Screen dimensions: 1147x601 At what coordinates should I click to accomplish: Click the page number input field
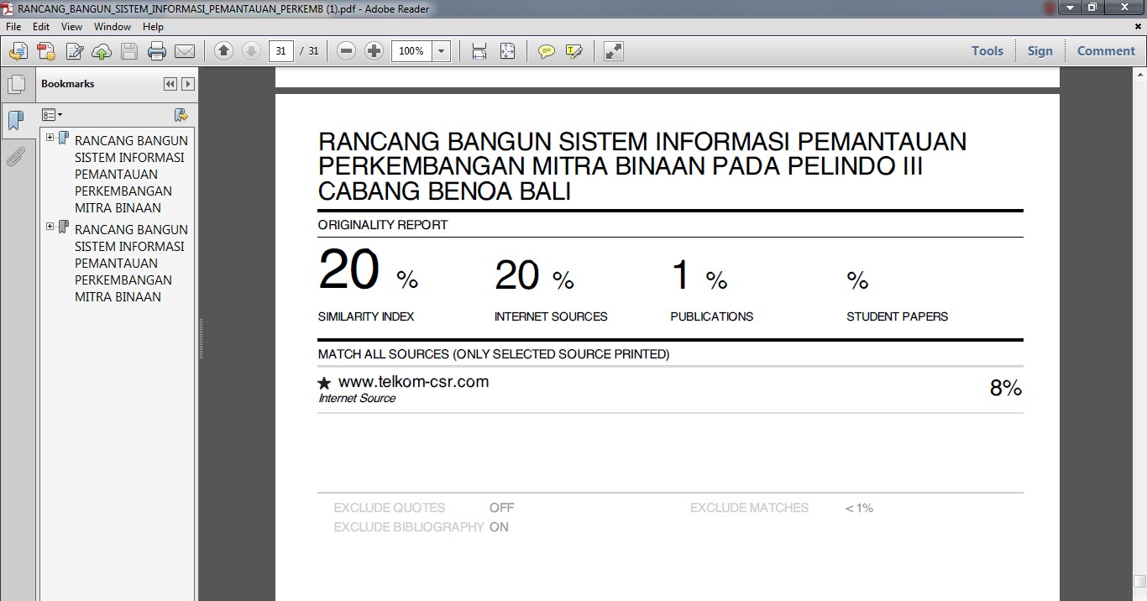280,51
